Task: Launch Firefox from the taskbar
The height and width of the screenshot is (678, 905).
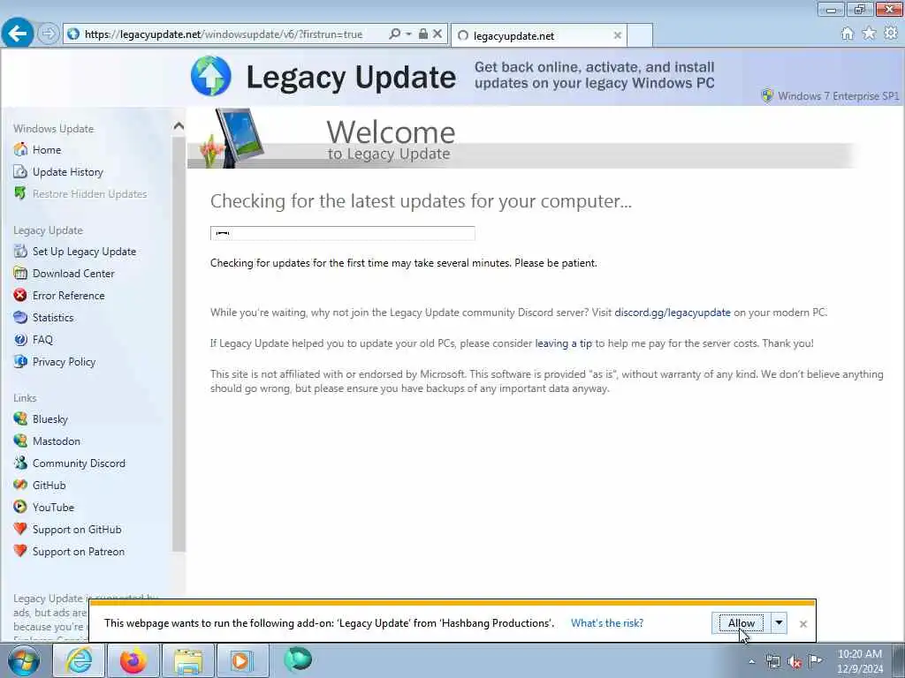Action: tap(133, 660)
